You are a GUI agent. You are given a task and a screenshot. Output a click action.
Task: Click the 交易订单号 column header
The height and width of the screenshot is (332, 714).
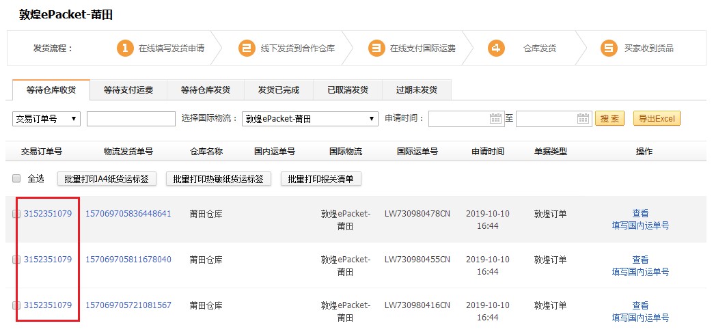pos(42,152)
